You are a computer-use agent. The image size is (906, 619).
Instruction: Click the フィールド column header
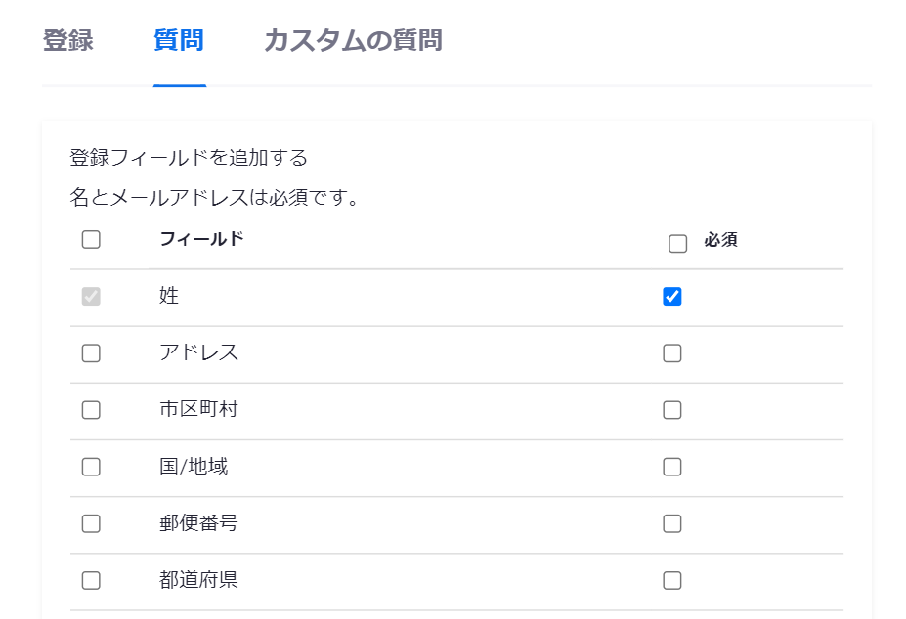[x=201, y=239]
